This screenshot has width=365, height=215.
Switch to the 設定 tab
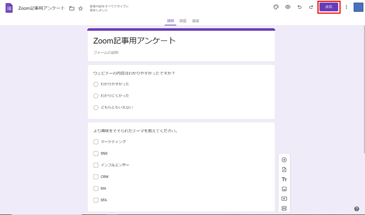(x=196, y=21)
